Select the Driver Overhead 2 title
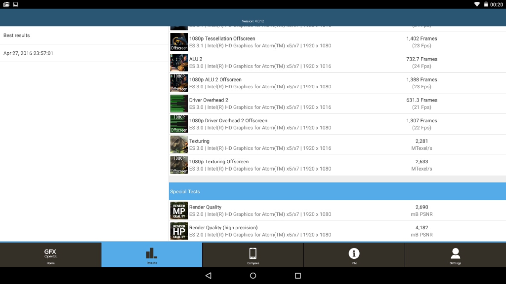The image size is (506, 284). click(209, 100)
